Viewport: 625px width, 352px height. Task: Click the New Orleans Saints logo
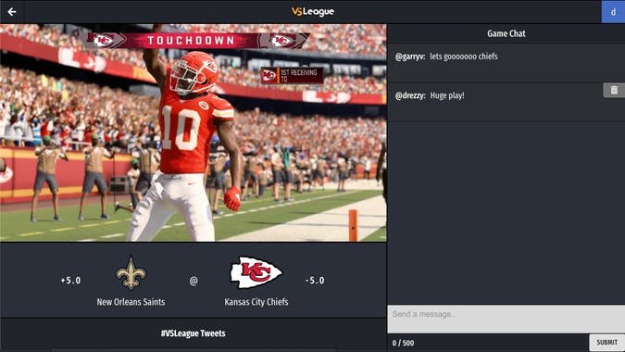click(131, 273)
